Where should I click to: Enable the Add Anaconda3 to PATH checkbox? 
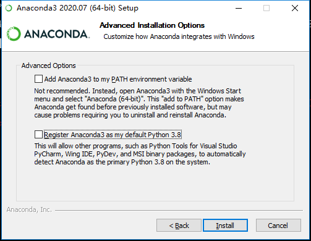(x=38, y=79)
